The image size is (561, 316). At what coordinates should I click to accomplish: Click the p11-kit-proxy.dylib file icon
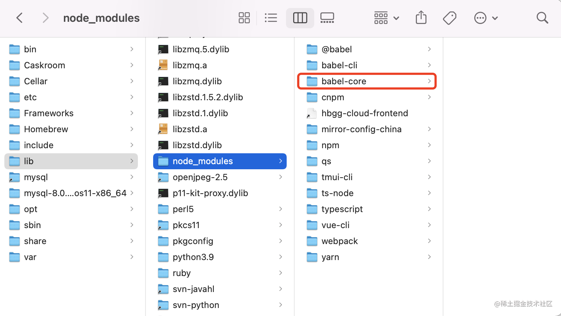(163, 193)
